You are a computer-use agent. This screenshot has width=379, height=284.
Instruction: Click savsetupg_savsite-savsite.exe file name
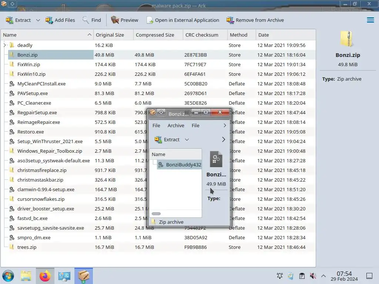[51, 228]
